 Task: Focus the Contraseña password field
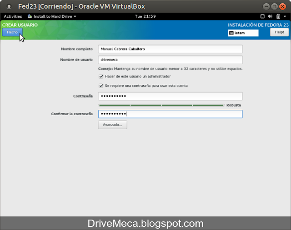(x=170, y=96)
